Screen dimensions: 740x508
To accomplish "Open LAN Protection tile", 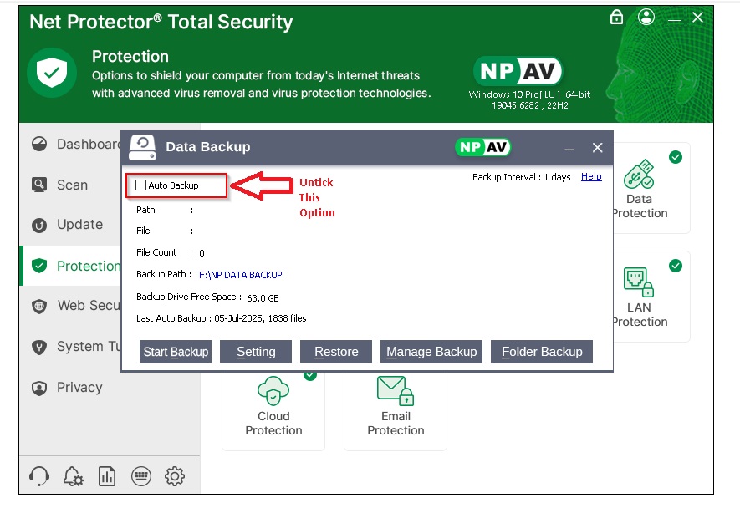I will [x=639, y=297].
